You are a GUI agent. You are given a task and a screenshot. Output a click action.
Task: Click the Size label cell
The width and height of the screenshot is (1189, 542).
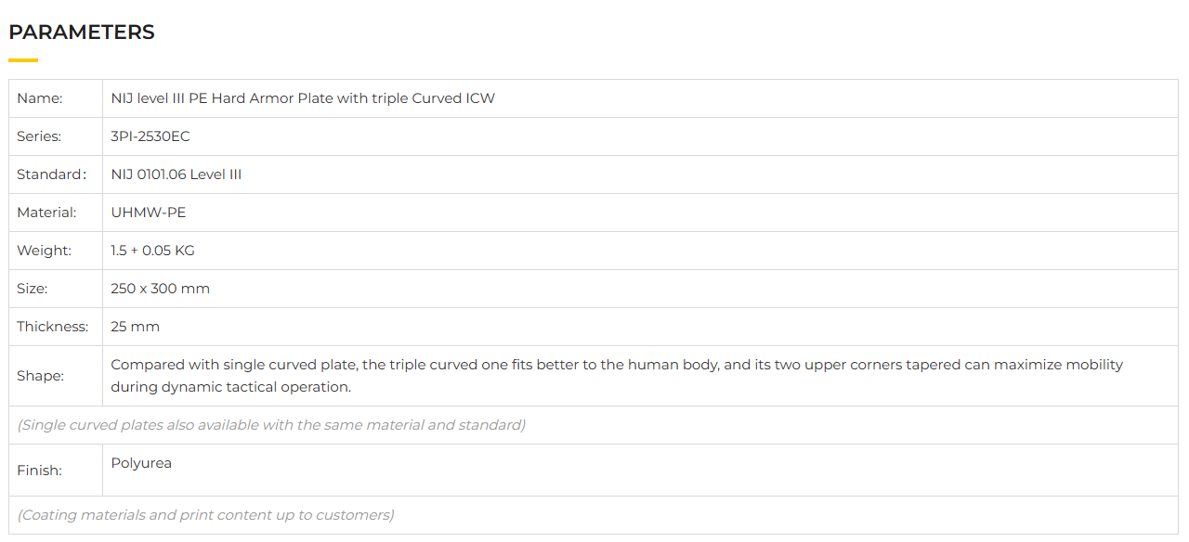coord(33,289)
